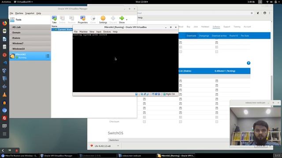The height and width of the screenshot is (158, 282).
Task: Expand the Domain VM group
Action: [x=30, y=32]
